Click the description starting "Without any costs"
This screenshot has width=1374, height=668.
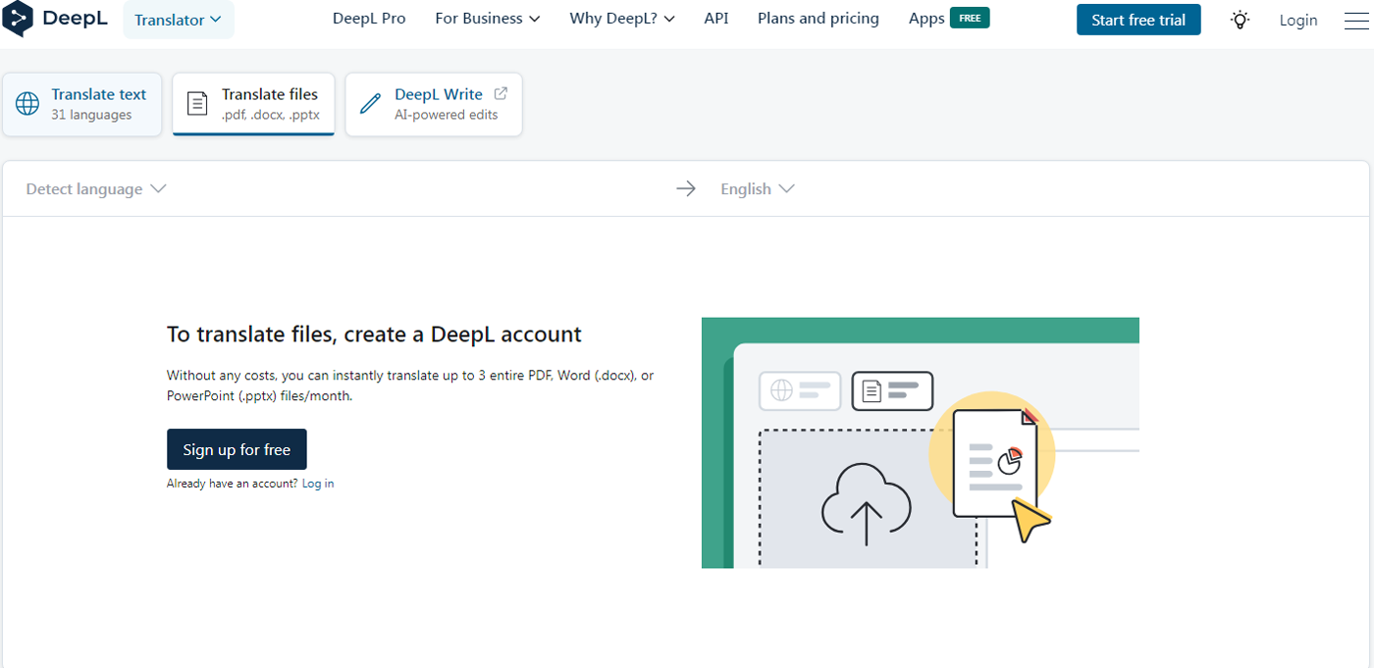410,385
